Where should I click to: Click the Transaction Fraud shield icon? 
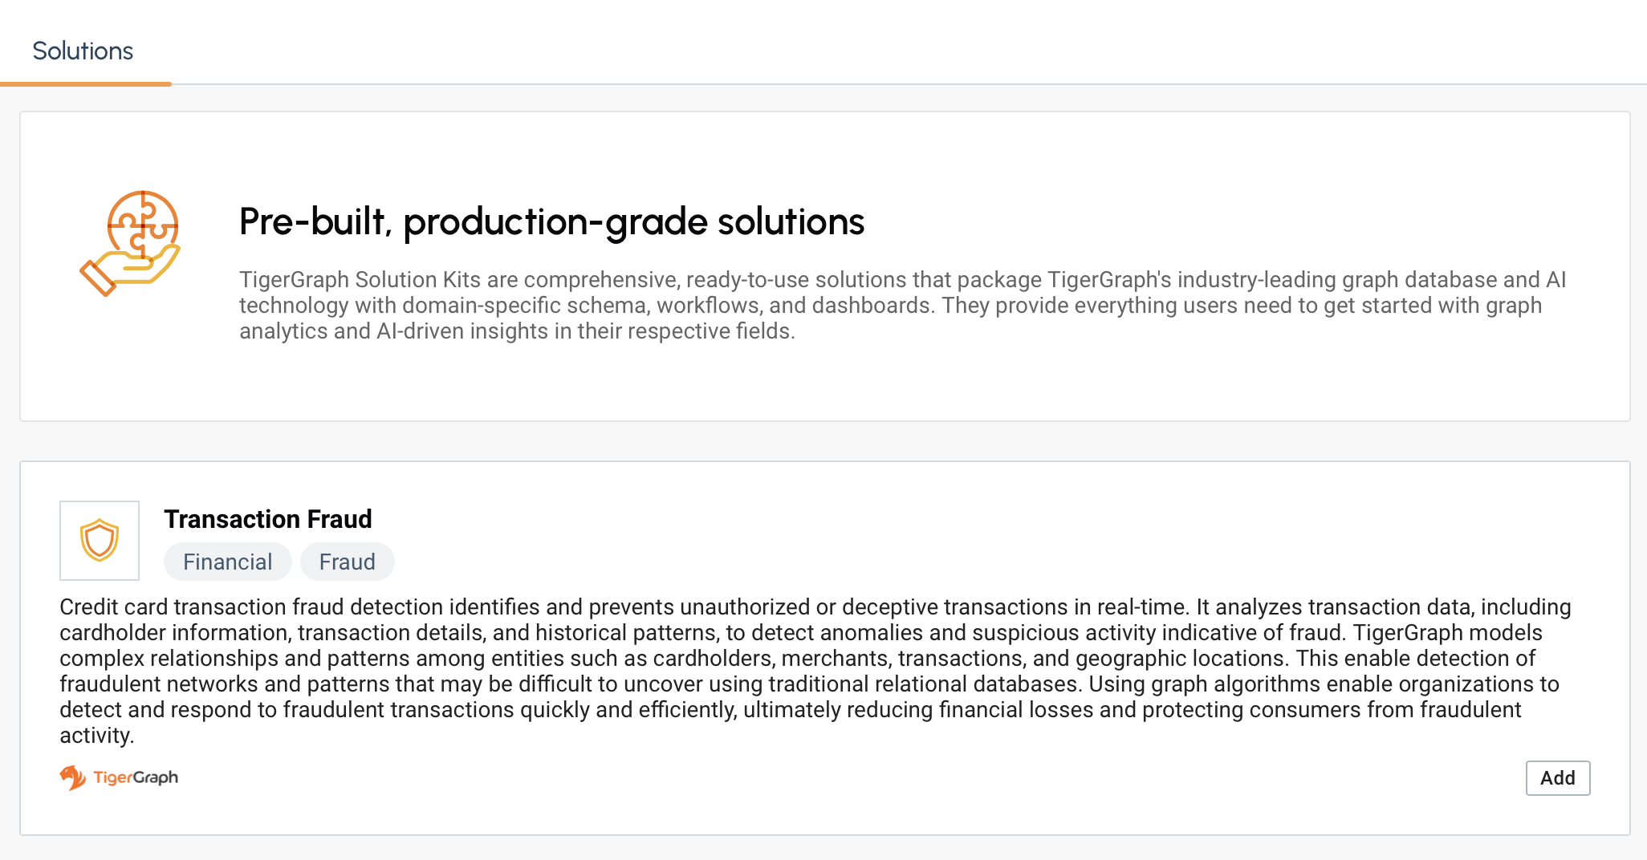coord(100,541)
